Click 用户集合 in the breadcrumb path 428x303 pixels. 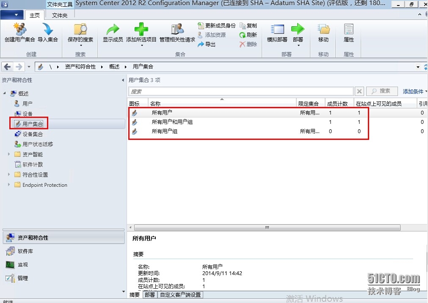point(143,66)
